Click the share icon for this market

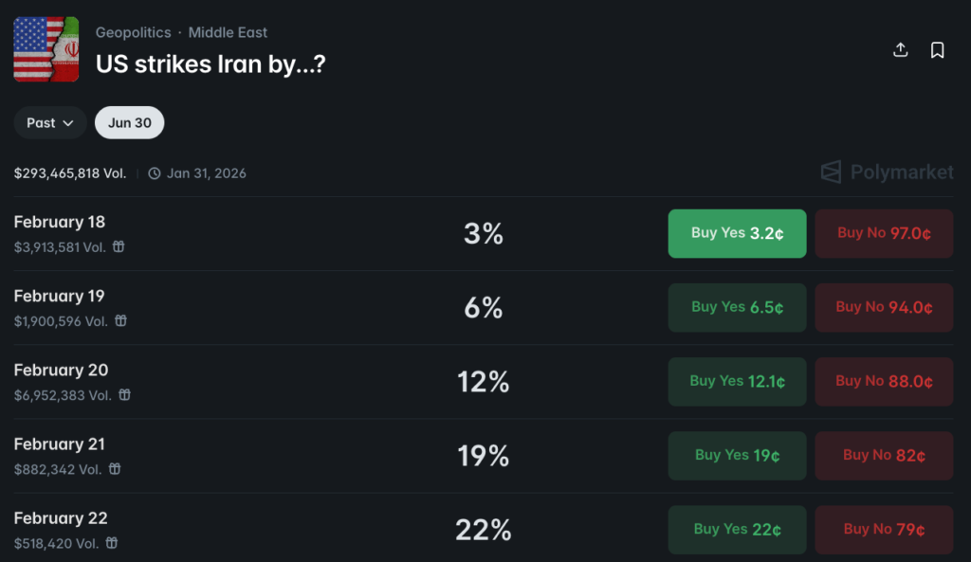click(x=900, y=49)
